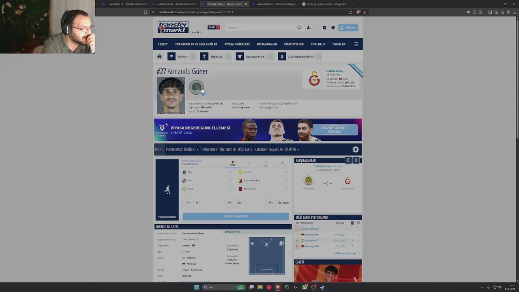519x292 pixels.
Task: Click the Galatasaray crest in upcoming match
Action: point(347,180)
